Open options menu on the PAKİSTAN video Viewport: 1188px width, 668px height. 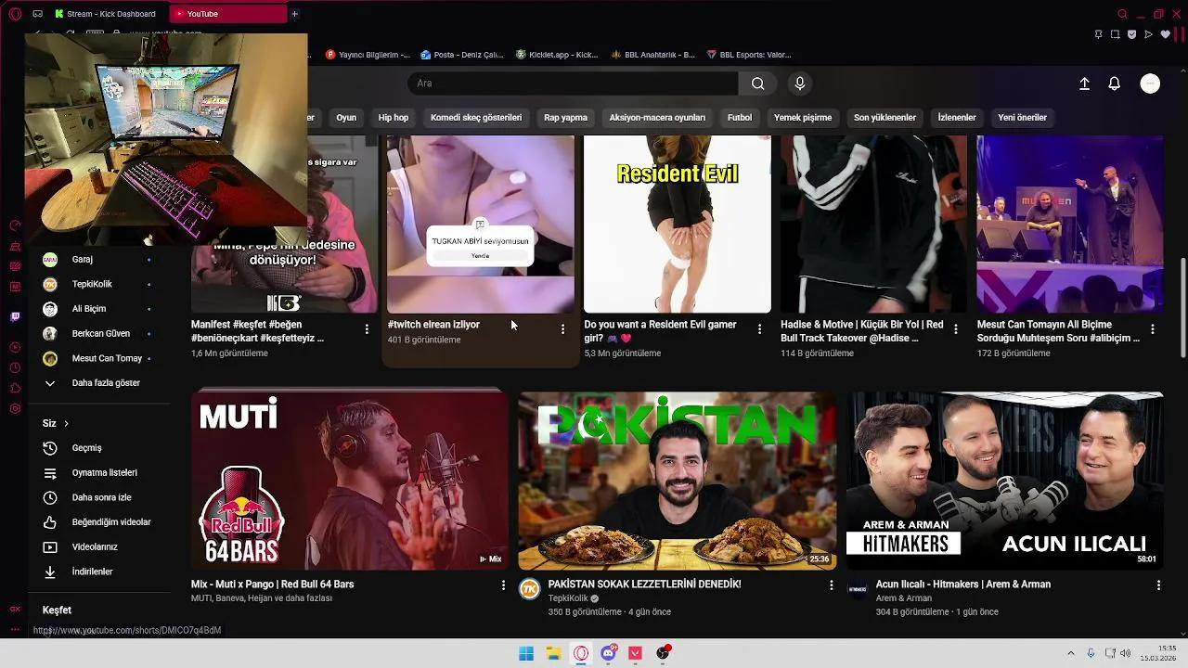pyautogui.click(x=831, y=584)
